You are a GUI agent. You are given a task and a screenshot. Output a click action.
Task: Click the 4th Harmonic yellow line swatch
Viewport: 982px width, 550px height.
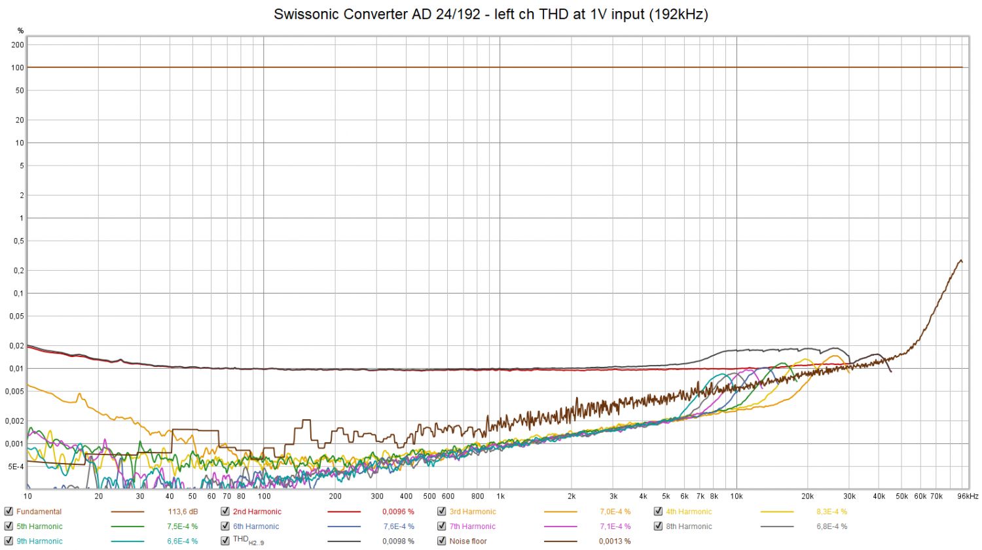777,512
